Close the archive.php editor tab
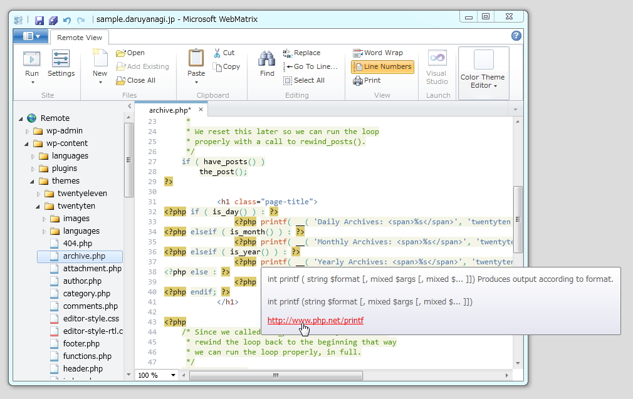The width and height of the screenshot is (633, 399). [x=201, y=110]
